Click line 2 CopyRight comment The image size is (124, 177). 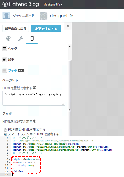click(x=53, y=141)
